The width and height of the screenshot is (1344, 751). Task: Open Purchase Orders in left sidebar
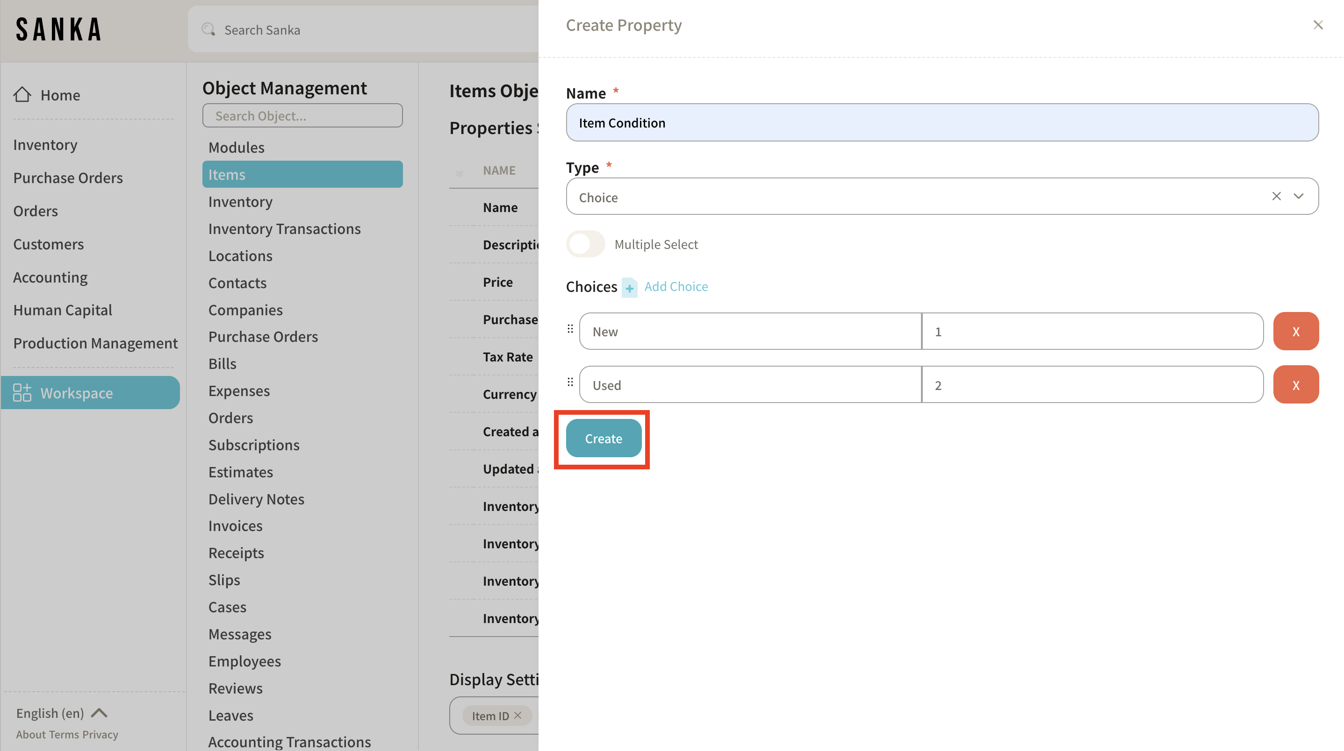68,178
